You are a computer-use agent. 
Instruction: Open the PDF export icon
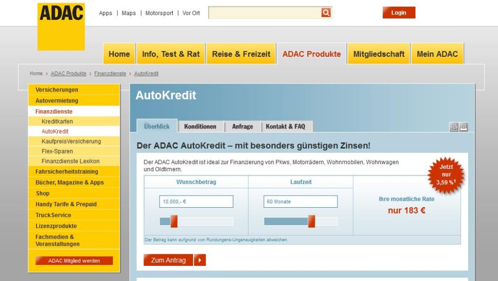[454, 127]
